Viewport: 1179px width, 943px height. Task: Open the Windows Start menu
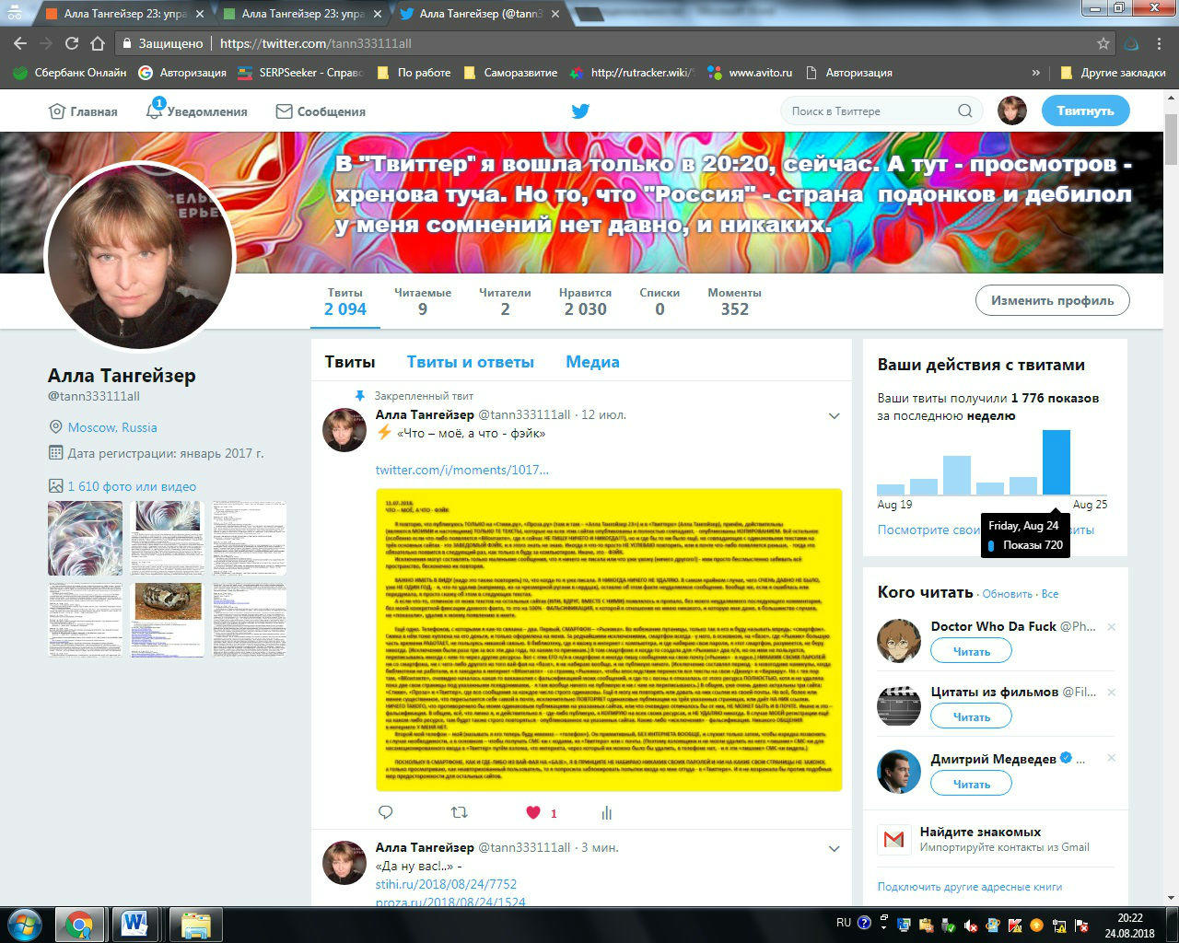click(23, 924)
